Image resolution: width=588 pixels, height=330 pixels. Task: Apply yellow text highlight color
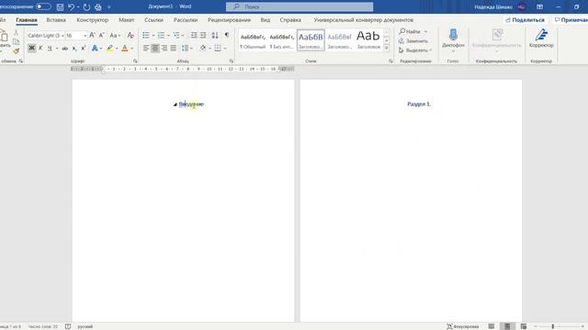pyautogui.click(x=109, y=49)
